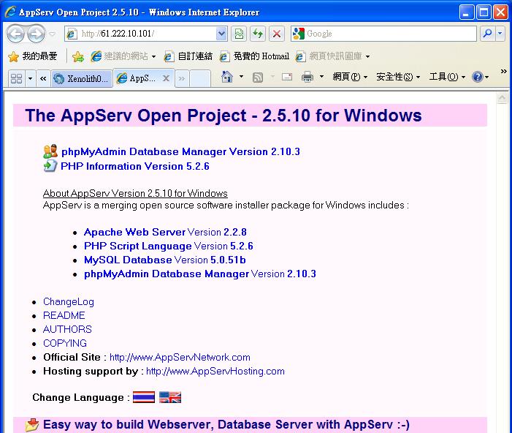Image resolution: width=512 pixels, height=433 pixels.
Task: Open the ChangeLog link
Action: tap(68, 301)
